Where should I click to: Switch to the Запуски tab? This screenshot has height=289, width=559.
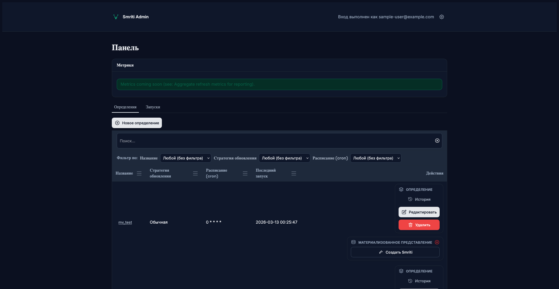(x=153, y=107)
